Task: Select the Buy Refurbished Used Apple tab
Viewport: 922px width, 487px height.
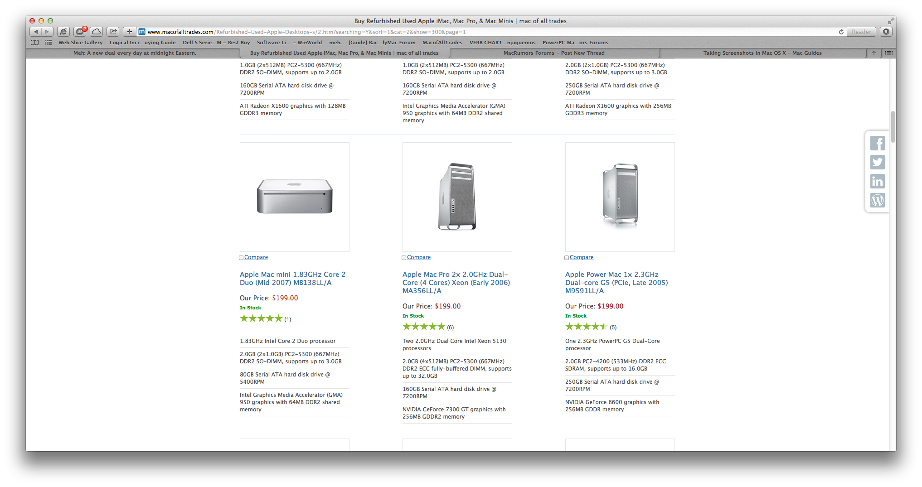Action: point(344,53)
